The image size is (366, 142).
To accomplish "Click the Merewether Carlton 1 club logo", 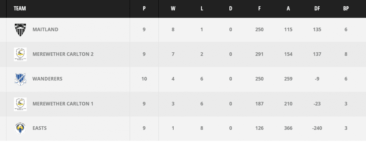I will click(x=20, y=104).
